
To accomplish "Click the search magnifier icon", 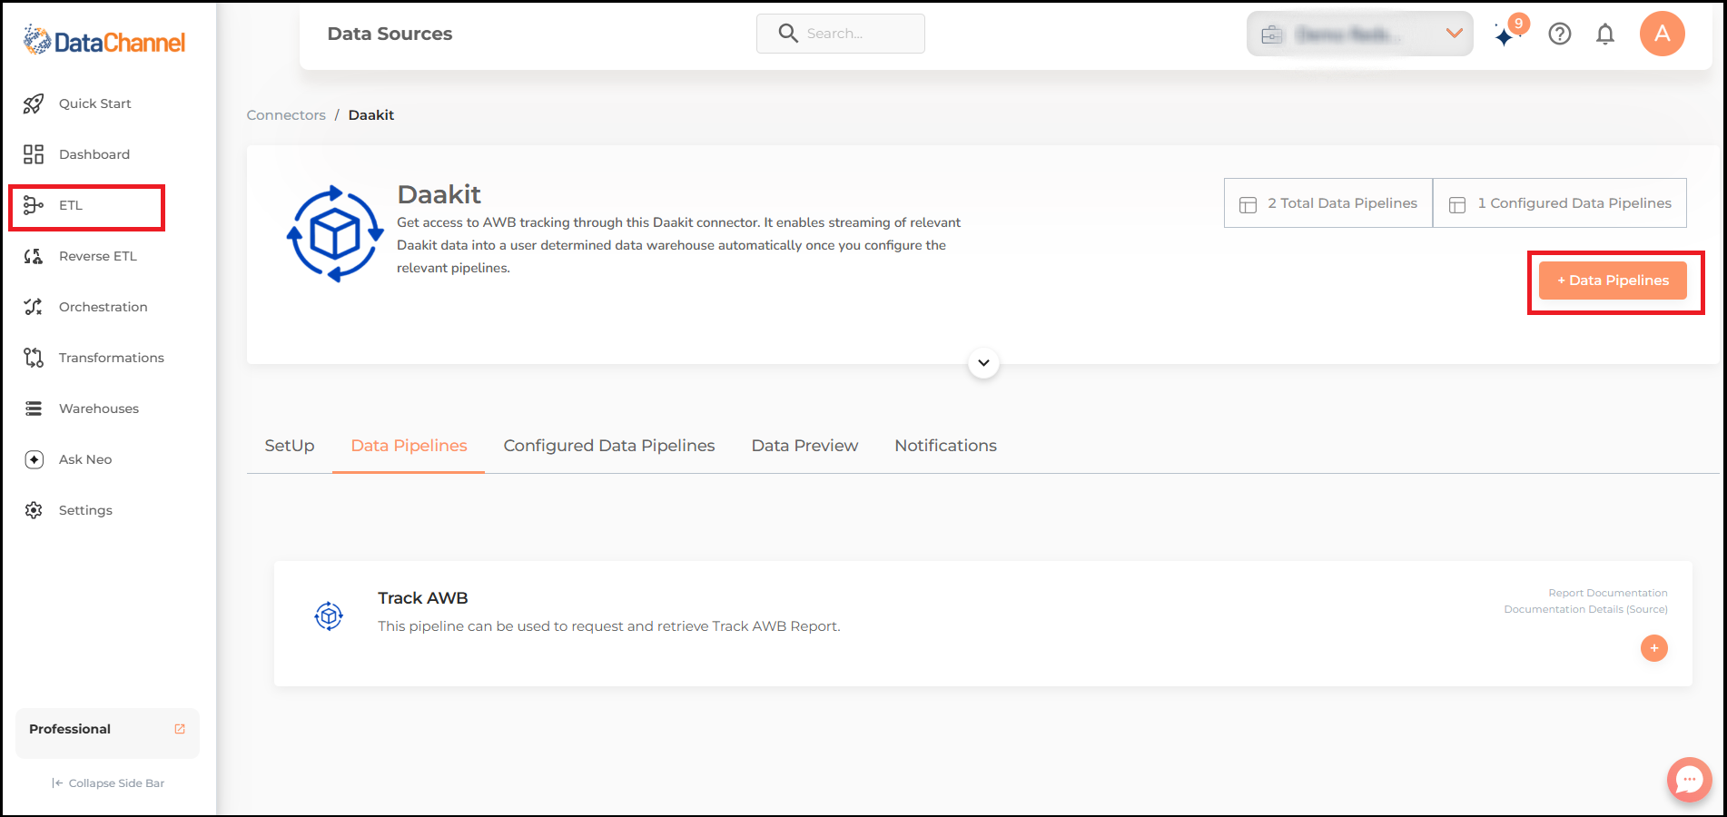I will tap(788, 34).
